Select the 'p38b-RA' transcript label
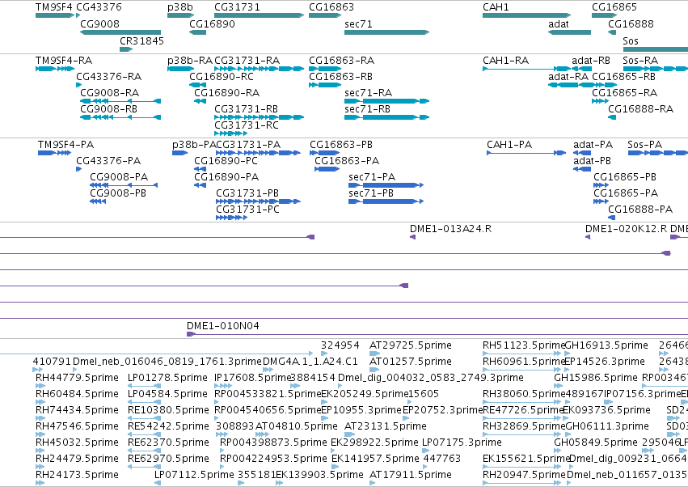The width and height of the screenshot is (688, 487). point(190,60)
